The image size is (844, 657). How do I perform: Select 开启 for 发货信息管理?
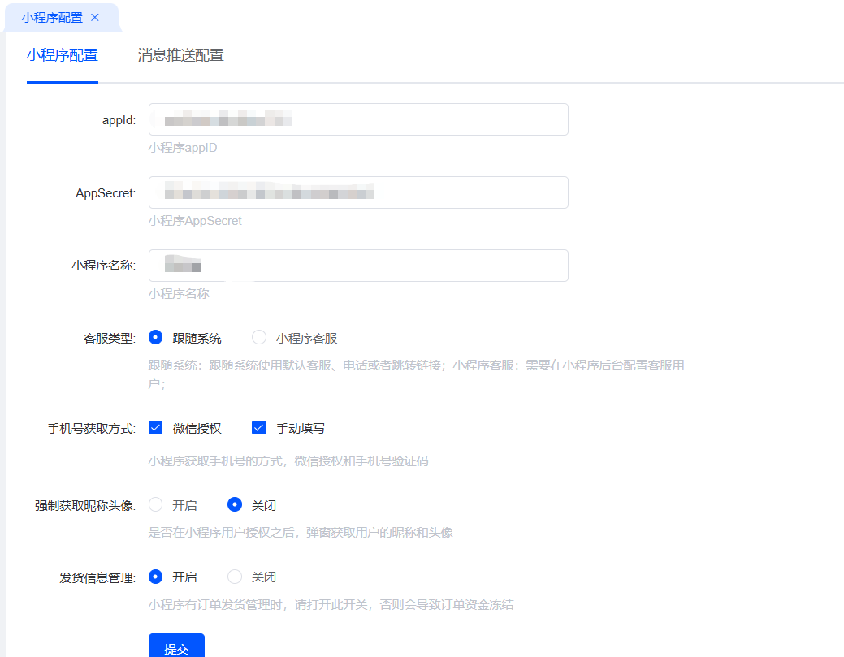[156, 577]
